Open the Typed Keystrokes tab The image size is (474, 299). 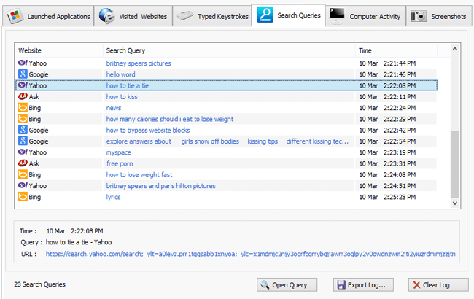(x=212, y=16)
